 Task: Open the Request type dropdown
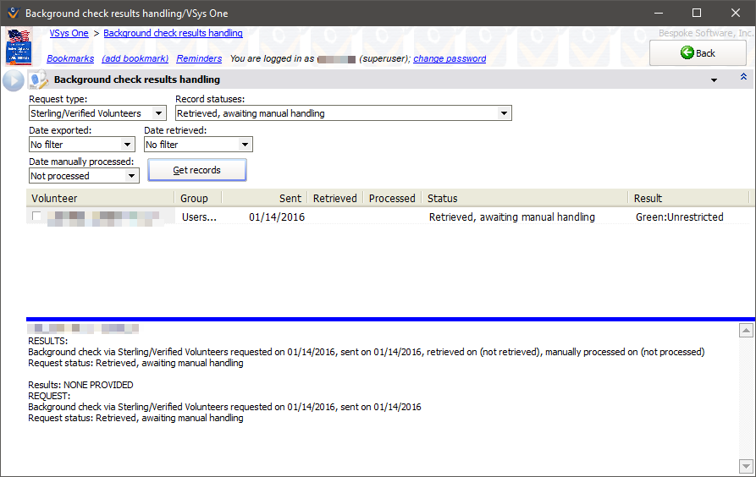[x=159, y=113]
